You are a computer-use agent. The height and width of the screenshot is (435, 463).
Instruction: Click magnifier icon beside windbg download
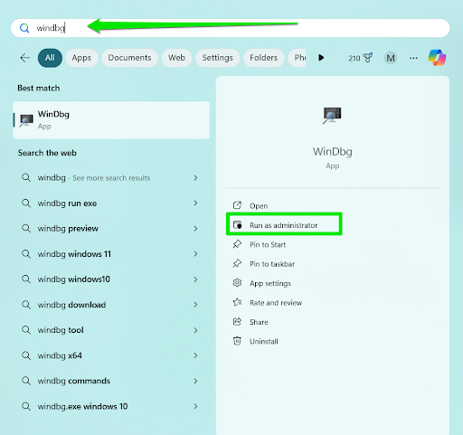coord(26,305)
